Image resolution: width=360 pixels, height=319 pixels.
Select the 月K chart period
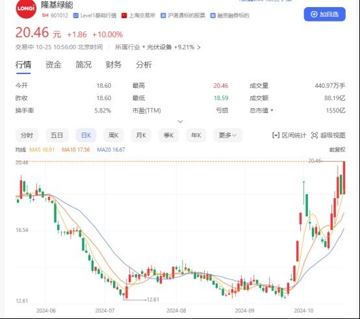[x=141, y=135]
